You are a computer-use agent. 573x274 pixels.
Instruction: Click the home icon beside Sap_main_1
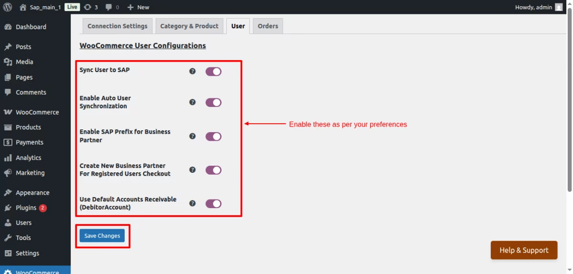(23, 7)
